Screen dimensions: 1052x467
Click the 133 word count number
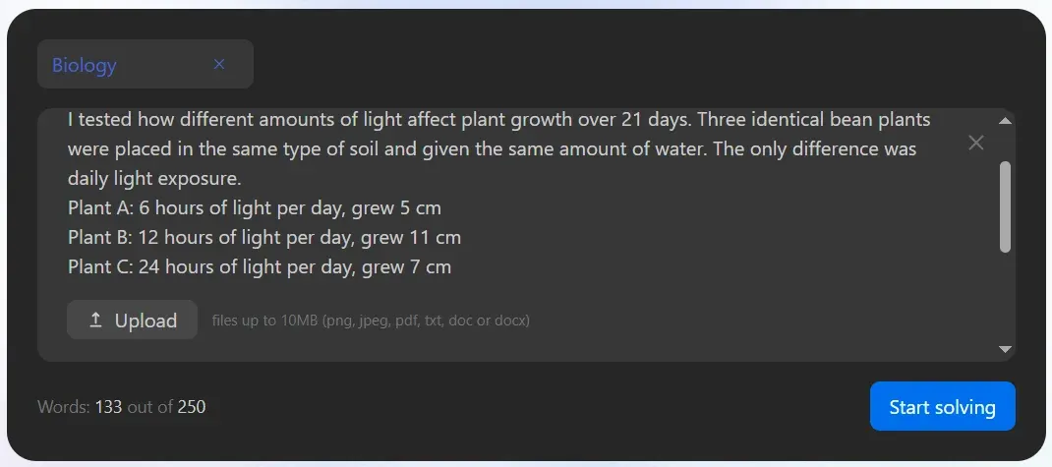[108, 407]
